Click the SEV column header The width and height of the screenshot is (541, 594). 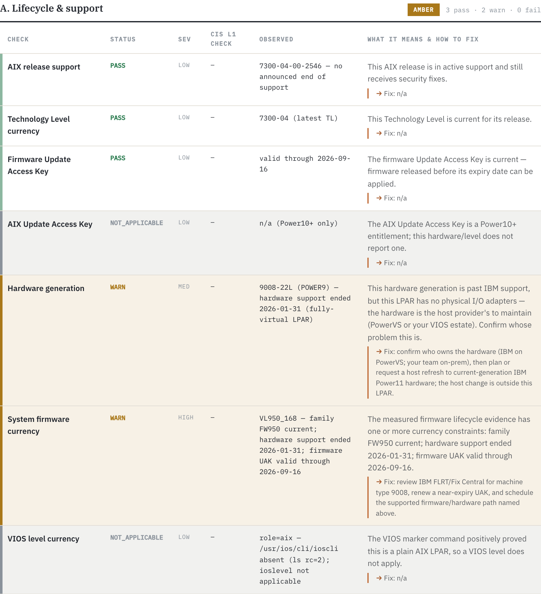184,39
